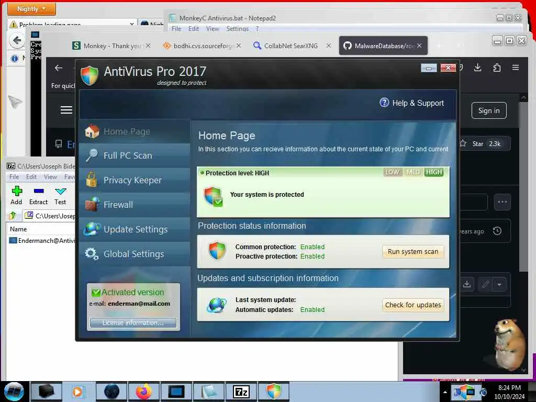Open Firefox from the taskbar

click(x=143, y=392)
